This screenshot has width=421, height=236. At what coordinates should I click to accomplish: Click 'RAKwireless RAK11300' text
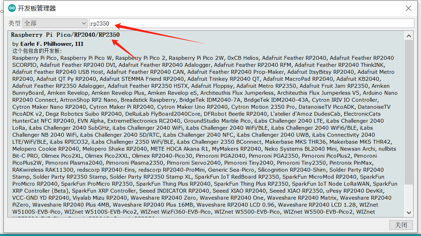tap(43, 170)
